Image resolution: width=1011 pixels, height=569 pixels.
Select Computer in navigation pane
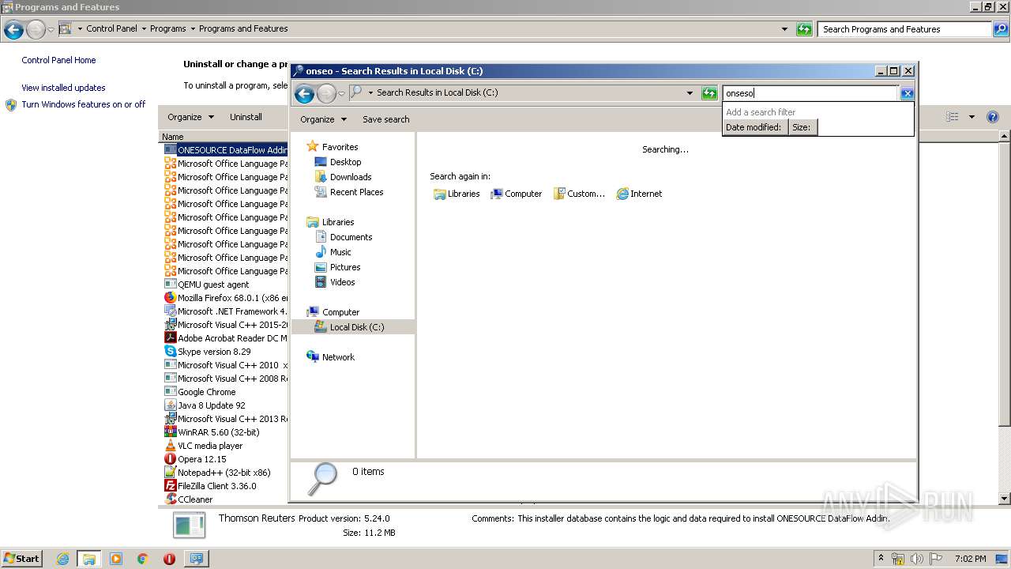point(340,312)
